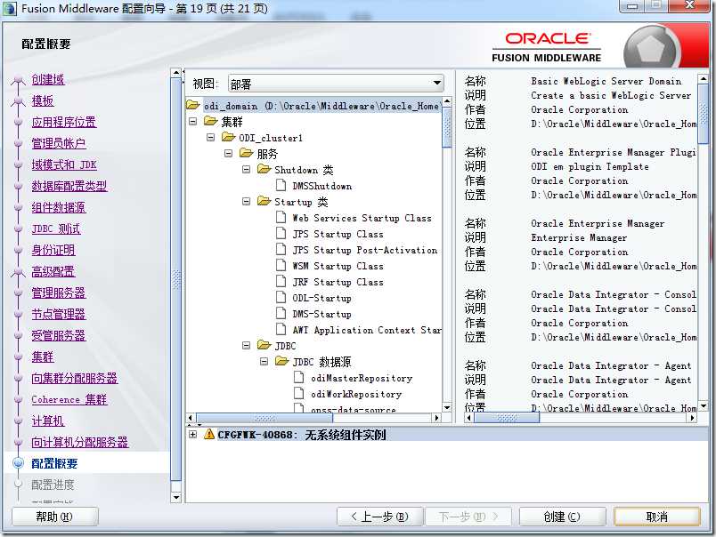The height and width of the screenshot is (537, 716).
Task: Open the 管理员帐户 step
Action: [59, 144]
